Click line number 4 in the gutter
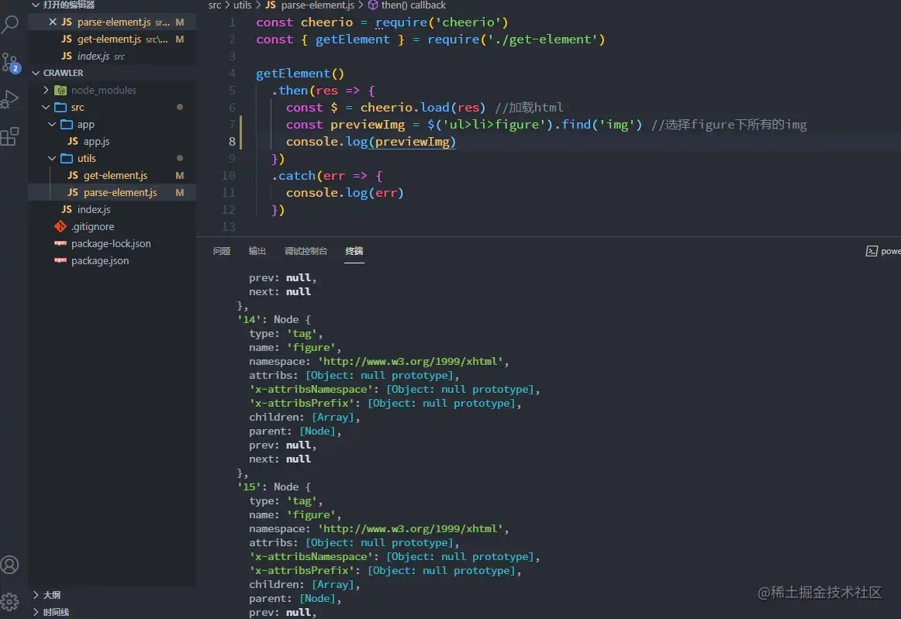901x619 pixels. pyautogui.click(x=232, y=74)
